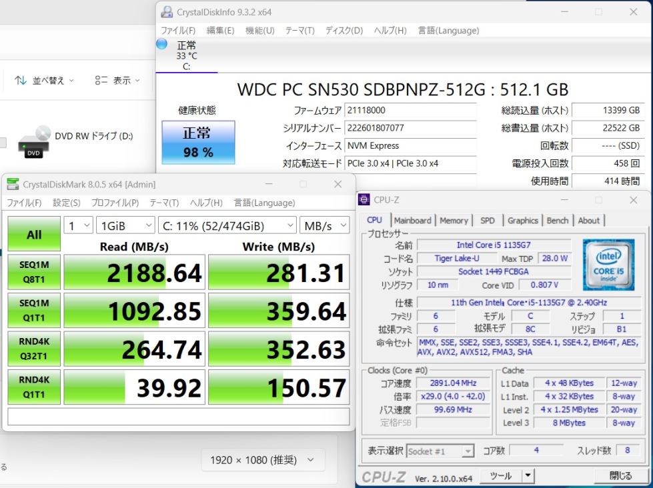Image resolution: width=653 pixels, height=488 pixels.
Task: Click the ツール button in CPU-Z
Action: pyautogui.click(x=501, y=475)
